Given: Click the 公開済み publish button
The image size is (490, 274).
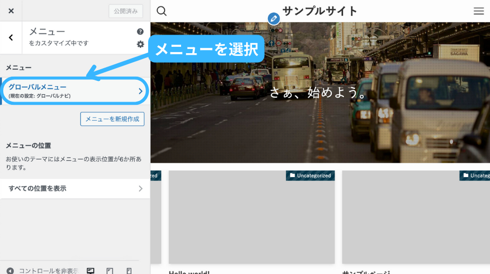Looking at the screenshot, I should click(x=126, y=11).
